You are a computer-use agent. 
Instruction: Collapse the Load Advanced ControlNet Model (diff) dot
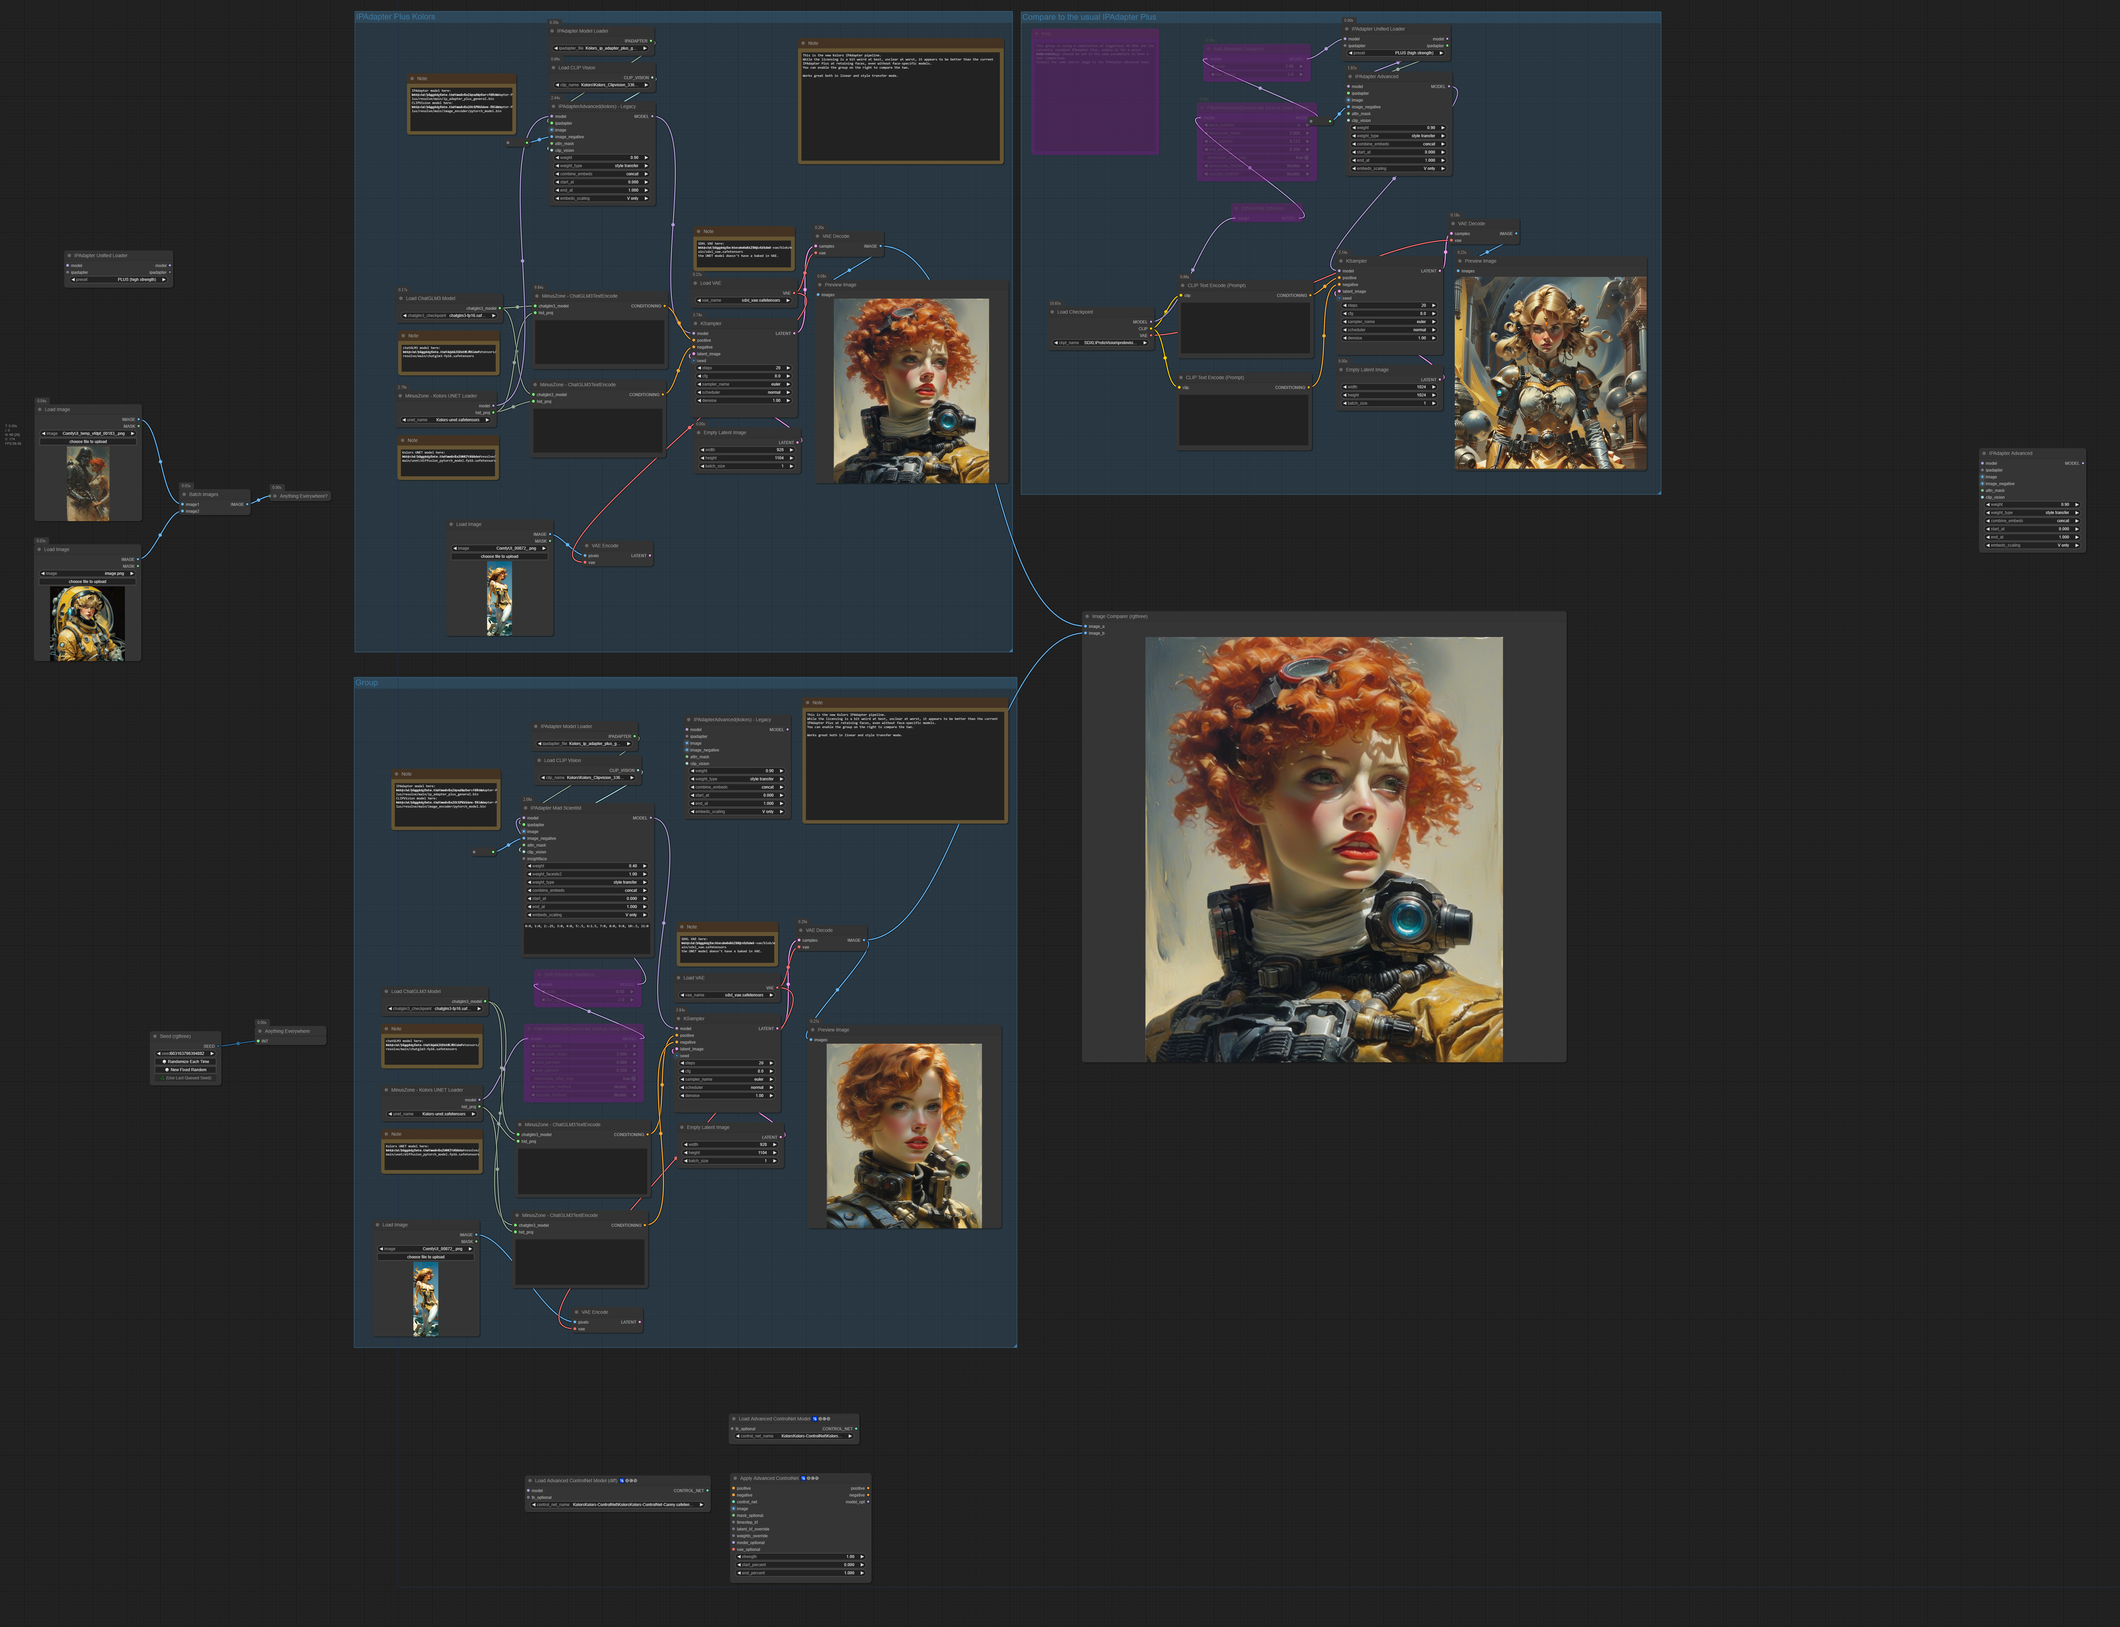(x=530, y=1481)
